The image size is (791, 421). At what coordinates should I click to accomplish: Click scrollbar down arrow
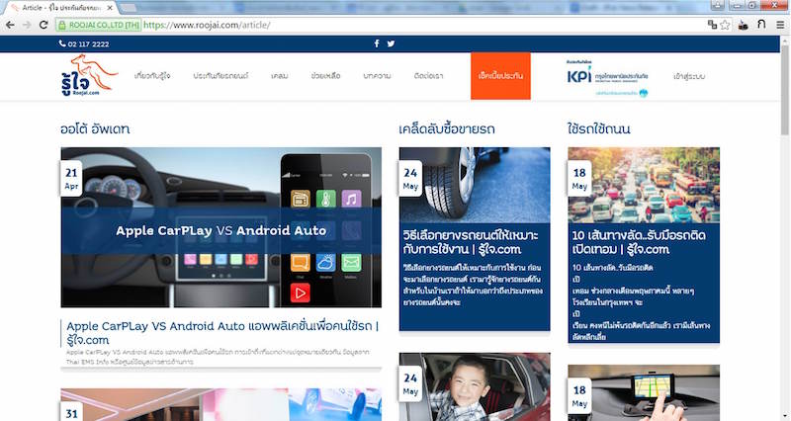[785, 416]
